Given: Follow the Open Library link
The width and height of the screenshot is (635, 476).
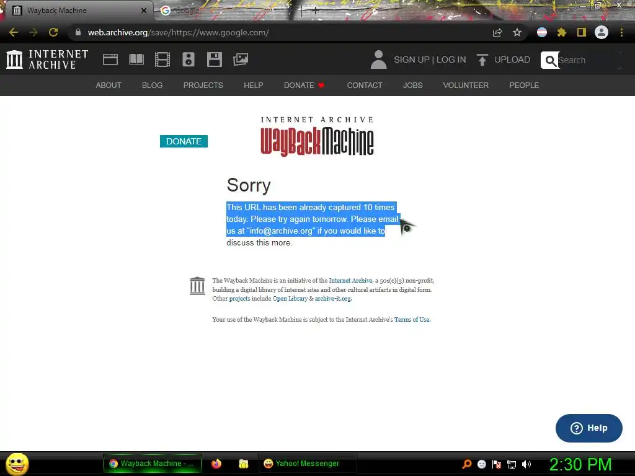Looking at the screenshot, I should point(290,298).
